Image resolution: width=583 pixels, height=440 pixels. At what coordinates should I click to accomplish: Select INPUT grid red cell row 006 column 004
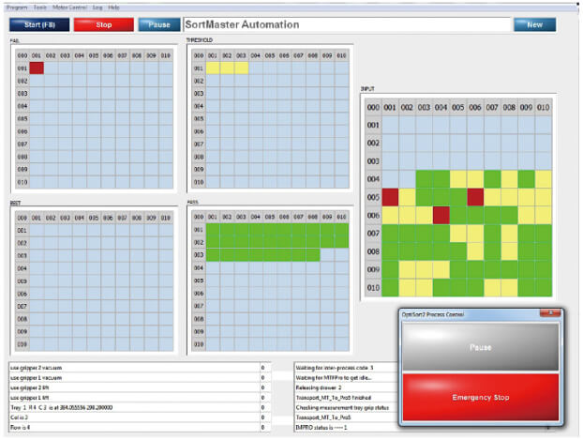coord(441,216)
